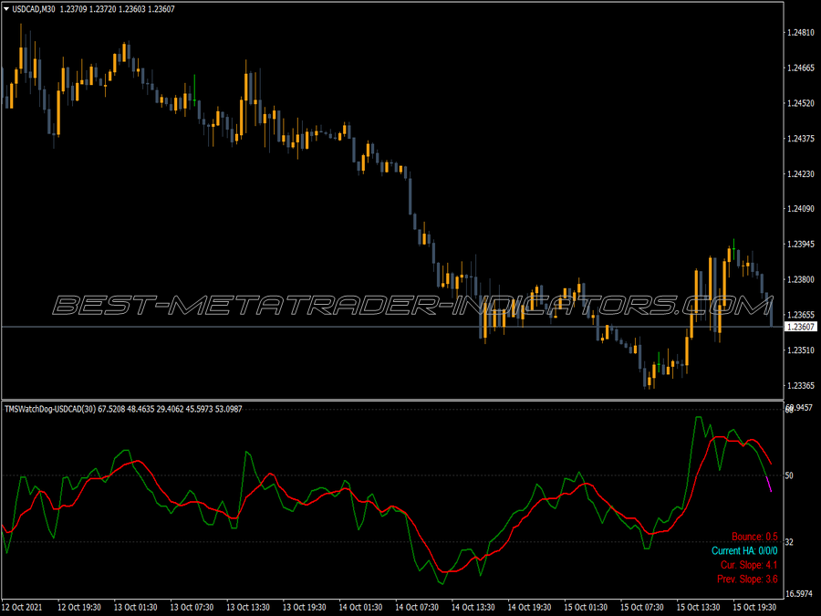Select the Cur. Slope: 4.1 text
The width and height of the screenshot is (821, 616).
pos(749,565)
